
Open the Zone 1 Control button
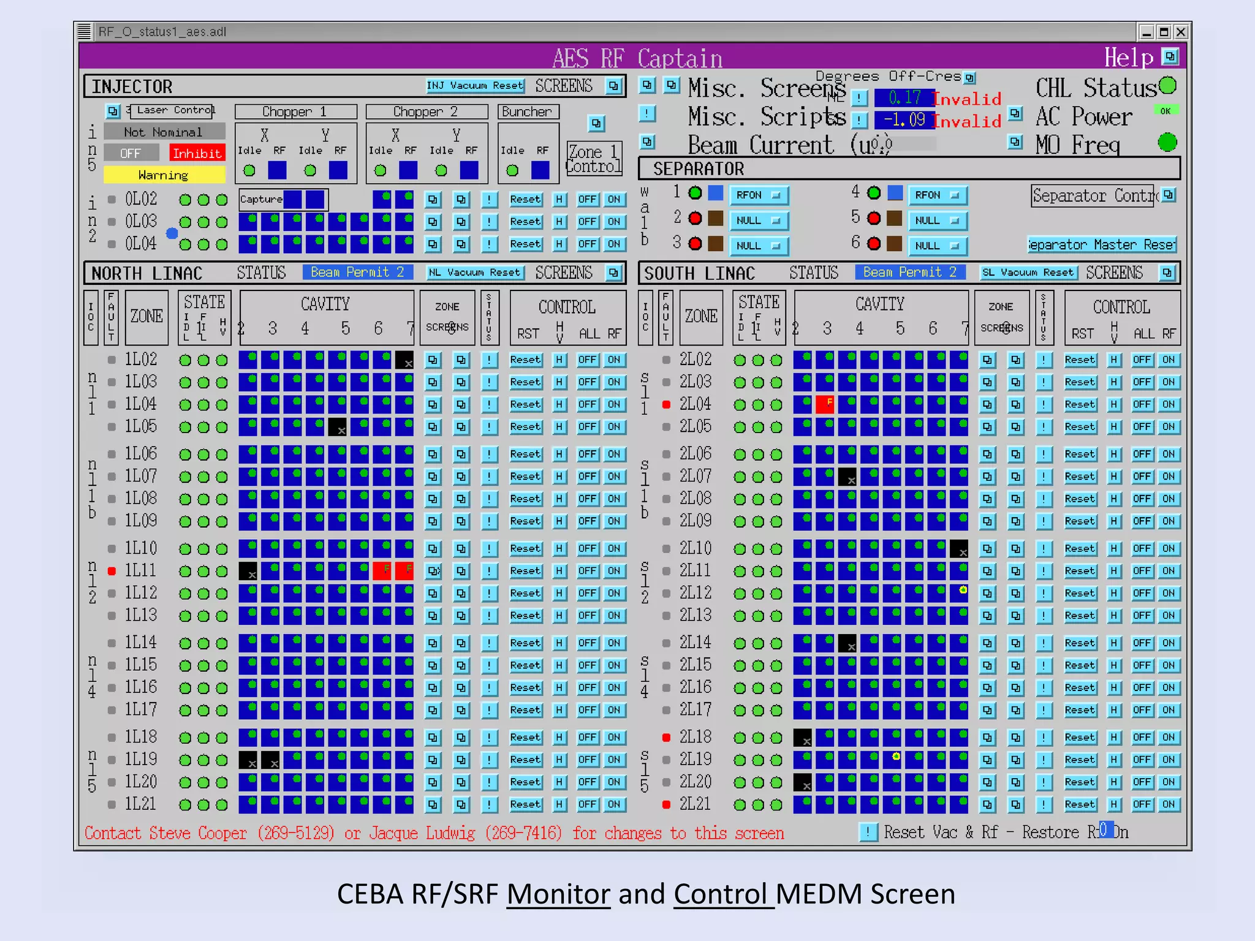tap(594, 159)
